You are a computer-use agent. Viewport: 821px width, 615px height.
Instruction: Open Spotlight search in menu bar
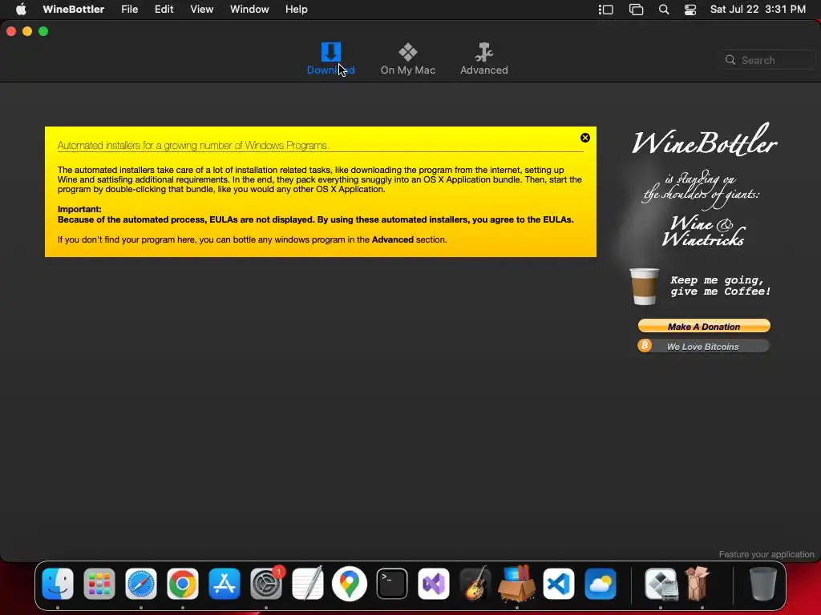(664, 10)
